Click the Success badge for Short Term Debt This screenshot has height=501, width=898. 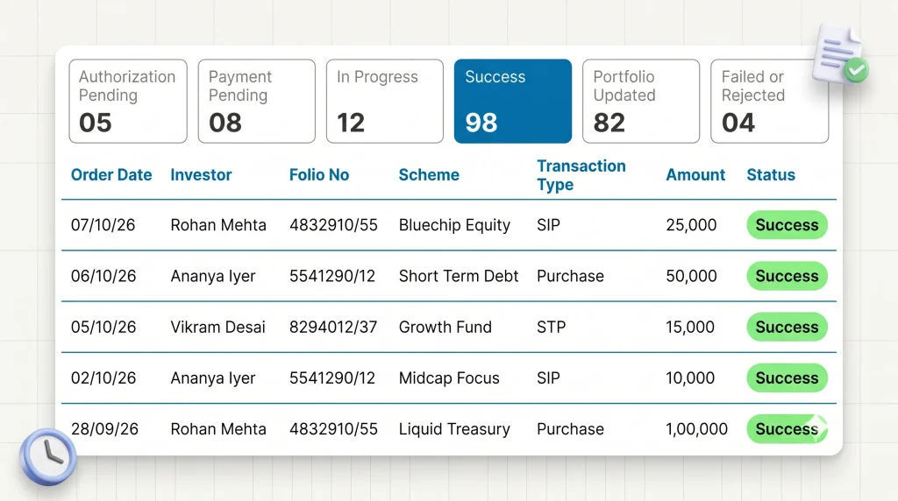[787, 276]
